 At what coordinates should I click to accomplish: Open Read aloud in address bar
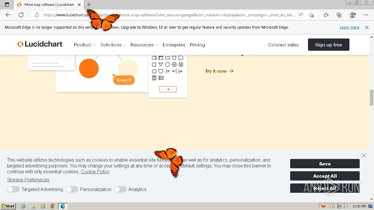pyautogui.click(x=301, y=15)
